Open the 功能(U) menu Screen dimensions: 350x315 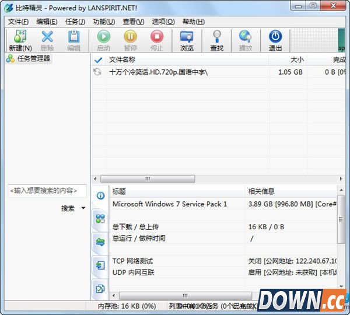click(104, 22)
